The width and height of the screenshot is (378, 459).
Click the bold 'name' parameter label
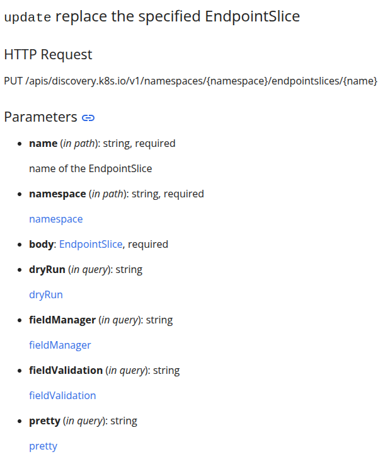[x=43, y=143]
